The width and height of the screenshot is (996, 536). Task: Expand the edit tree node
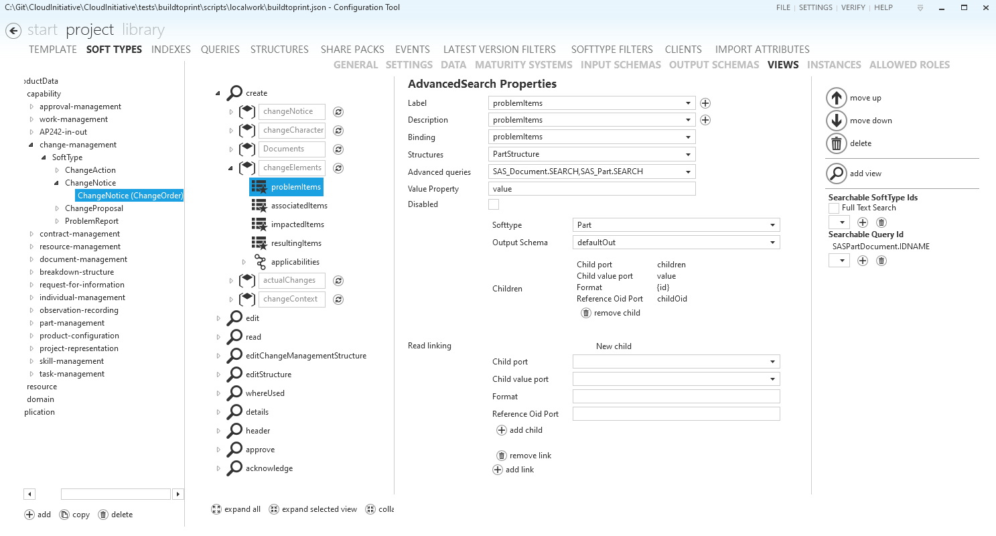217,318
